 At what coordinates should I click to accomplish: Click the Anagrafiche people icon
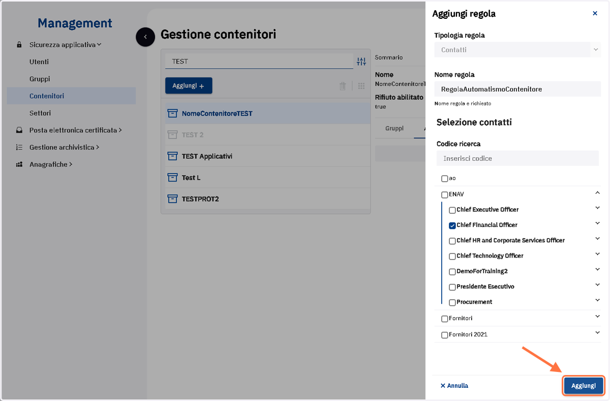click(x=19, y=165)
